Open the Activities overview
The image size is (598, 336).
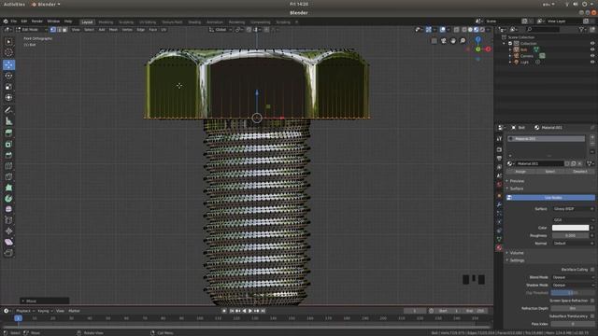point(14,4)
